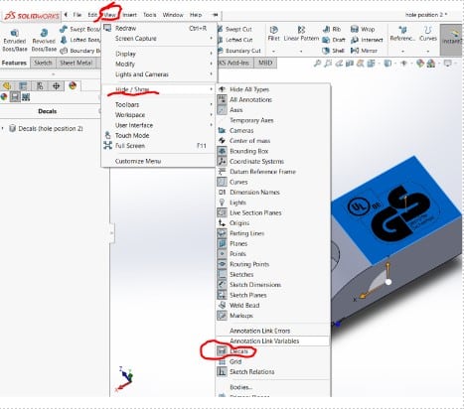
Task: Click the Fillet tool
Action: click(273, 34)
